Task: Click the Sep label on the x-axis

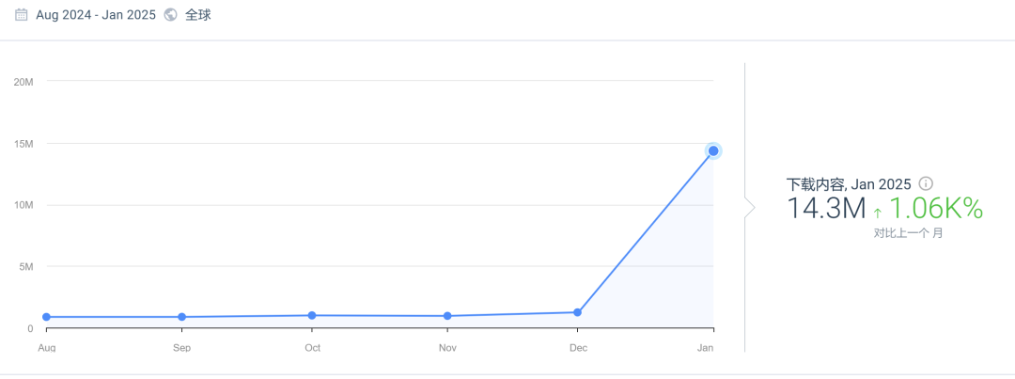Action: coord(181,348)
